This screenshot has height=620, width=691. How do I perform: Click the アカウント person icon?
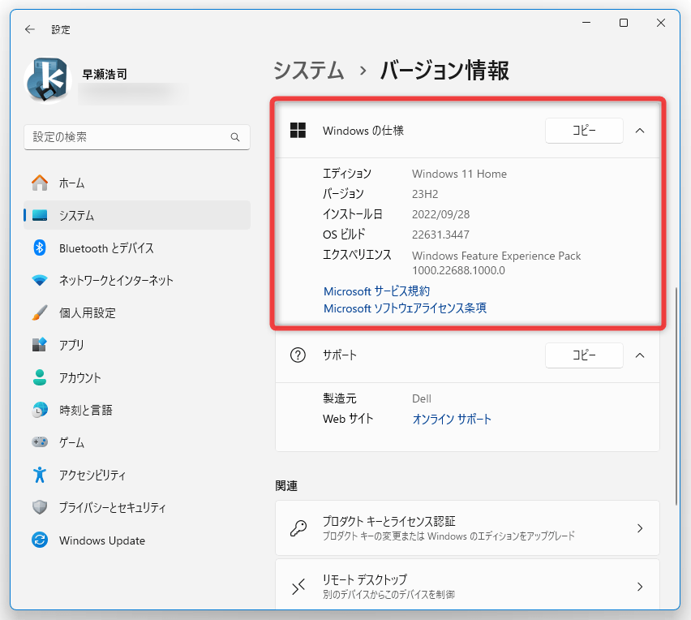[40, 377]
